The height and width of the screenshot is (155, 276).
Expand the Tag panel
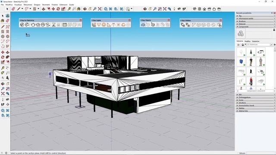255,16
